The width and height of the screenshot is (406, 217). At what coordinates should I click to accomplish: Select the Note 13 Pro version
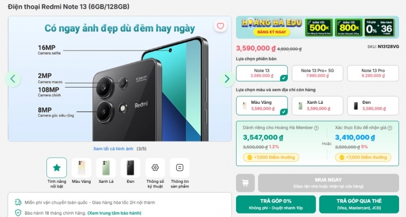[373, 73]
